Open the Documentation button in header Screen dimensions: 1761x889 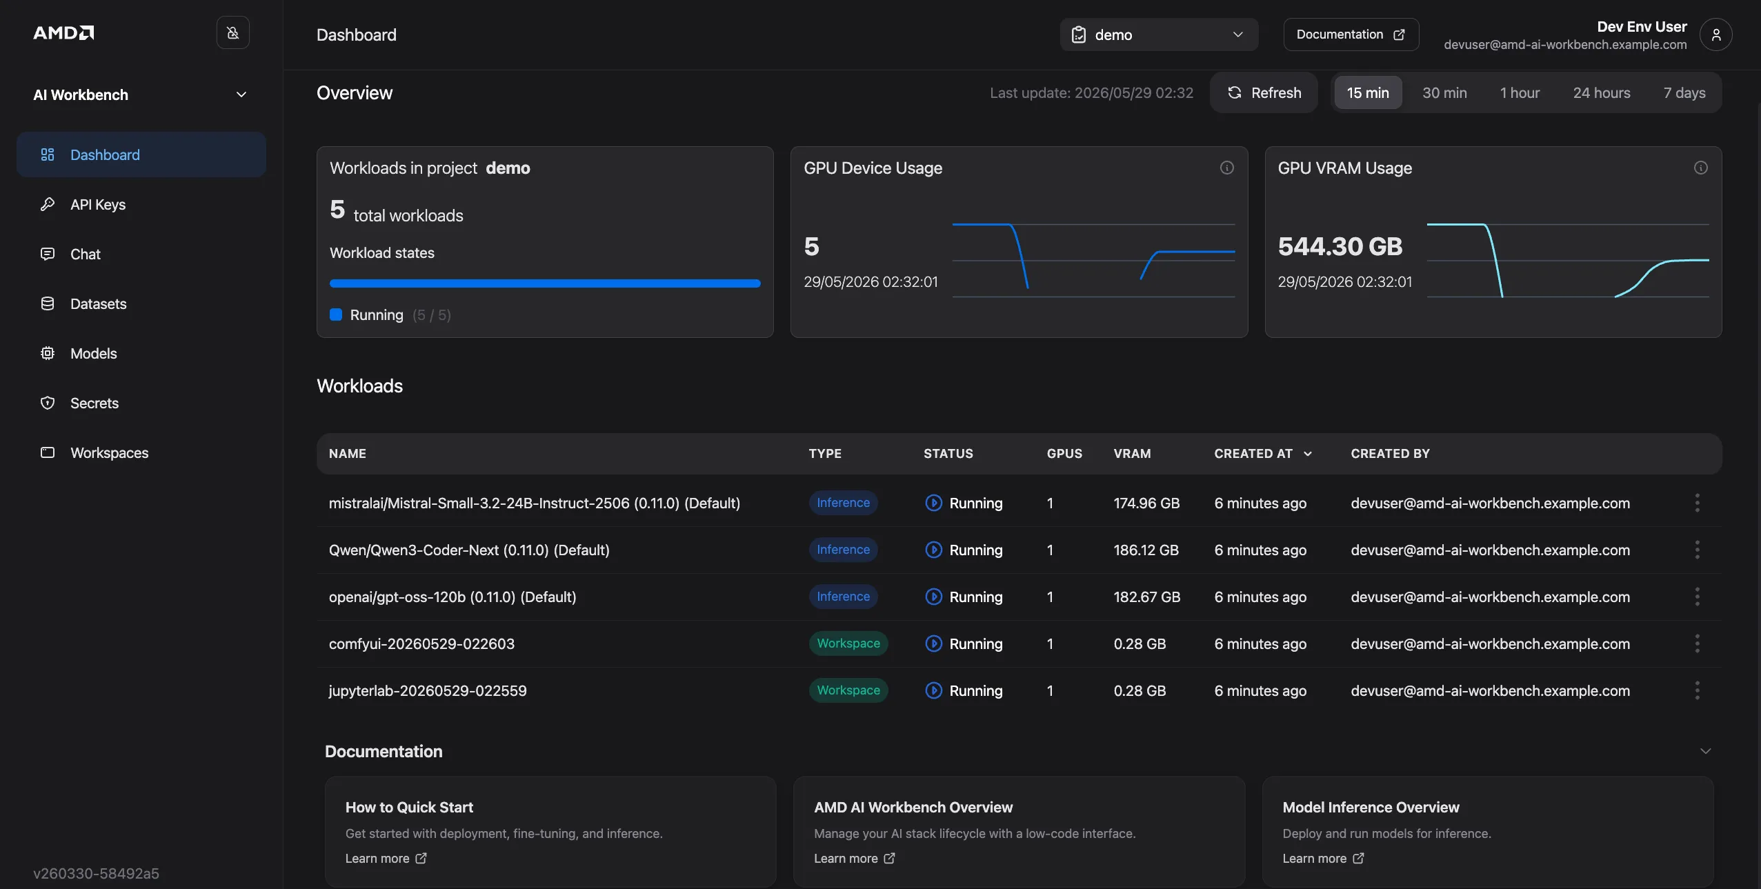coord(1351,34)
